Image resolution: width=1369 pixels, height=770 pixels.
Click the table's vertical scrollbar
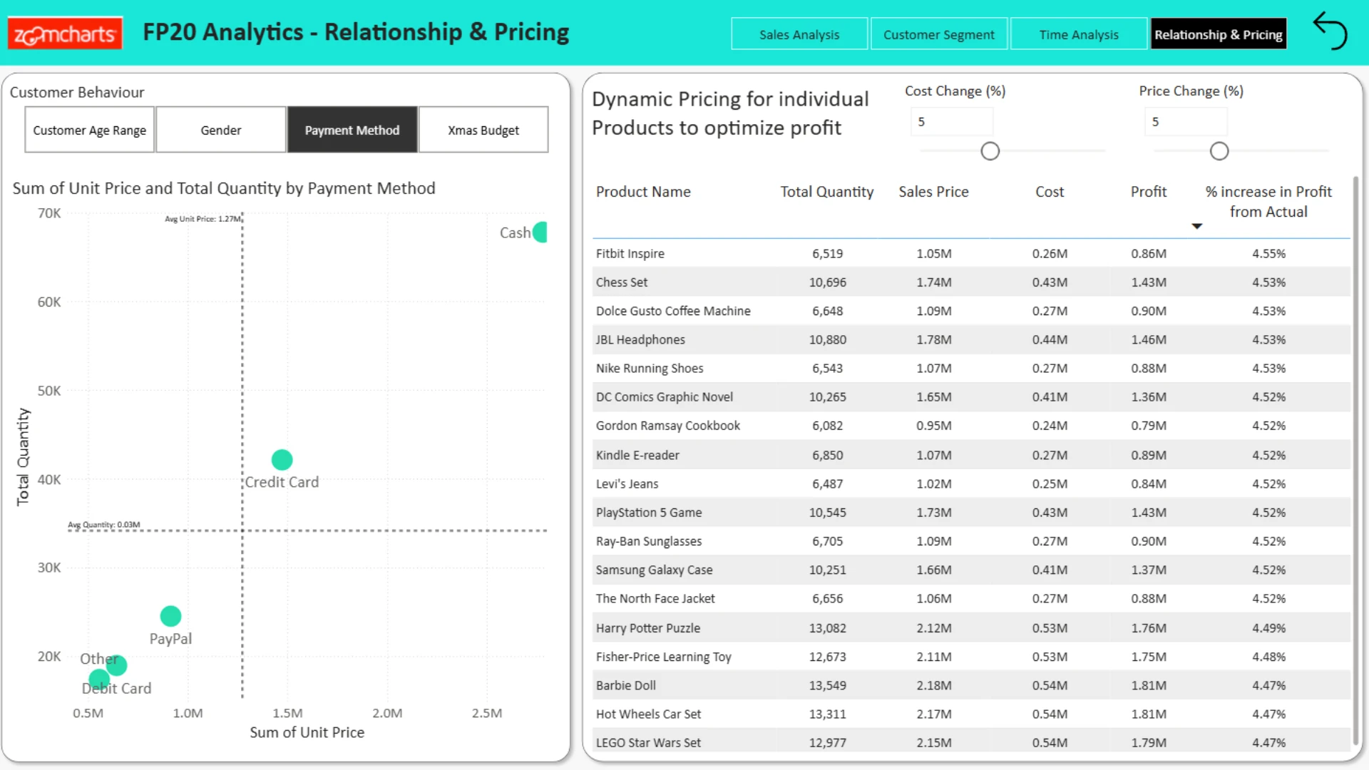[x=1355, y=460]
